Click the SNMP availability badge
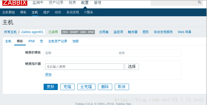The image size is (207, 105). (x=74, y=32)
